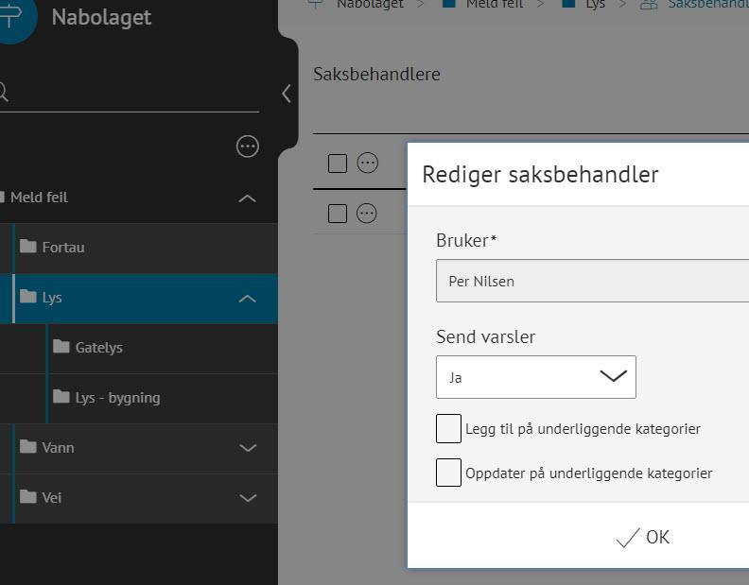Check 'Legg til på underliggende kategorier' box
The image size is (749, 585).
(448, 428)
